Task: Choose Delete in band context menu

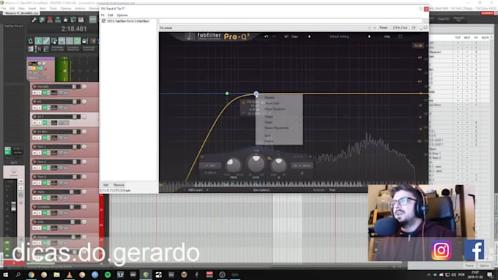Action: pyautogui.click(x=279, y=141)
